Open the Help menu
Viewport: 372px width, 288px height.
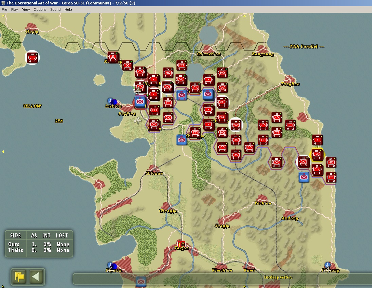tap(68, 9)
